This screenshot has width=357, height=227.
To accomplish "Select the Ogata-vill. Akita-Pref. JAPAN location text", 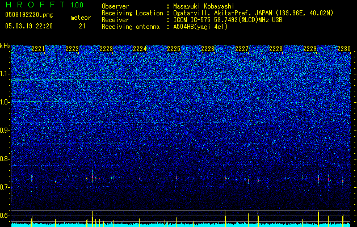I will [253, 13].
